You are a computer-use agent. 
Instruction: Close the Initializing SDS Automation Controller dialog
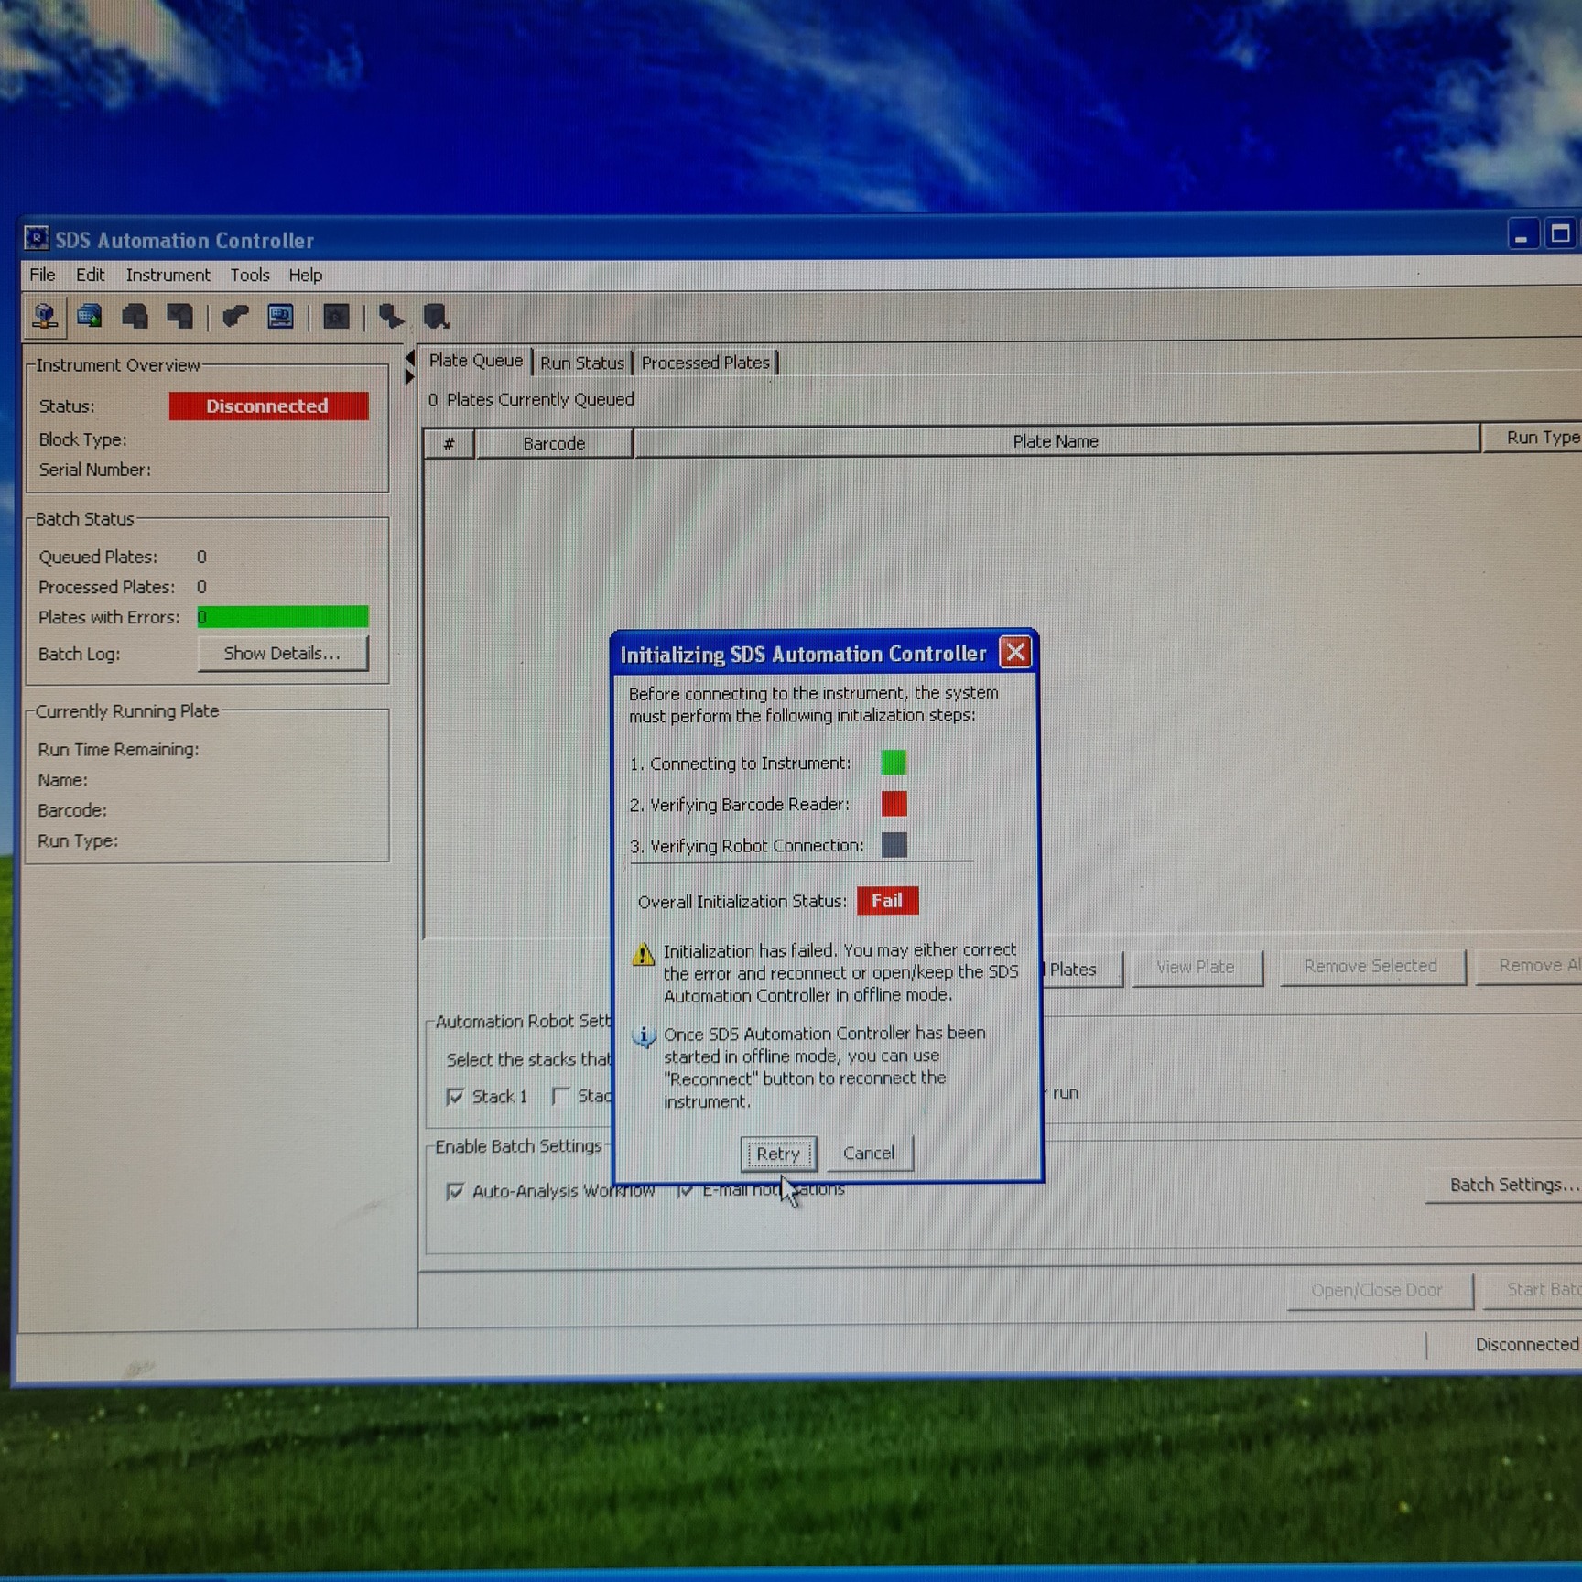coord(1015,652)
